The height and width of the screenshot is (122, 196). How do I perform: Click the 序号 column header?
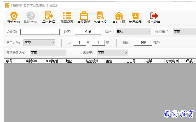click(x=14, y=61)
